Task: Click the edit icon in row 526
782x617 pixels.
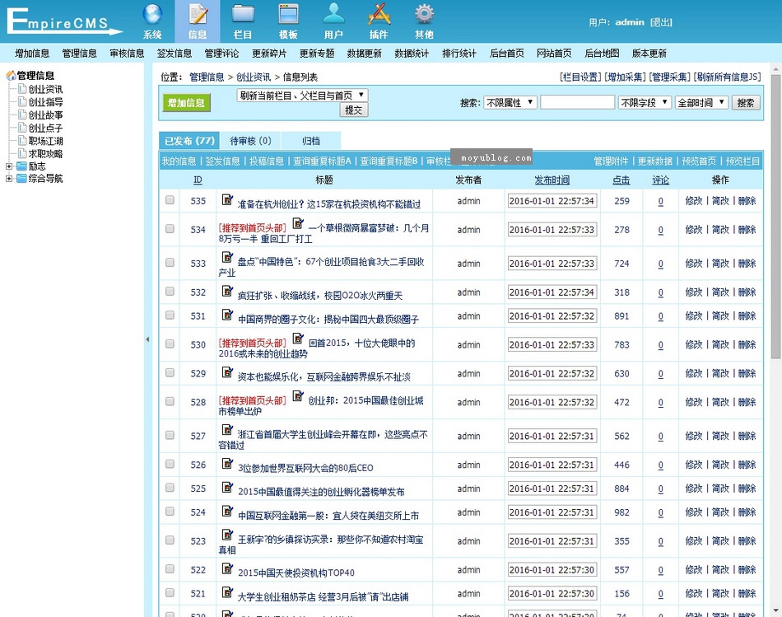Action: [227, 463]
